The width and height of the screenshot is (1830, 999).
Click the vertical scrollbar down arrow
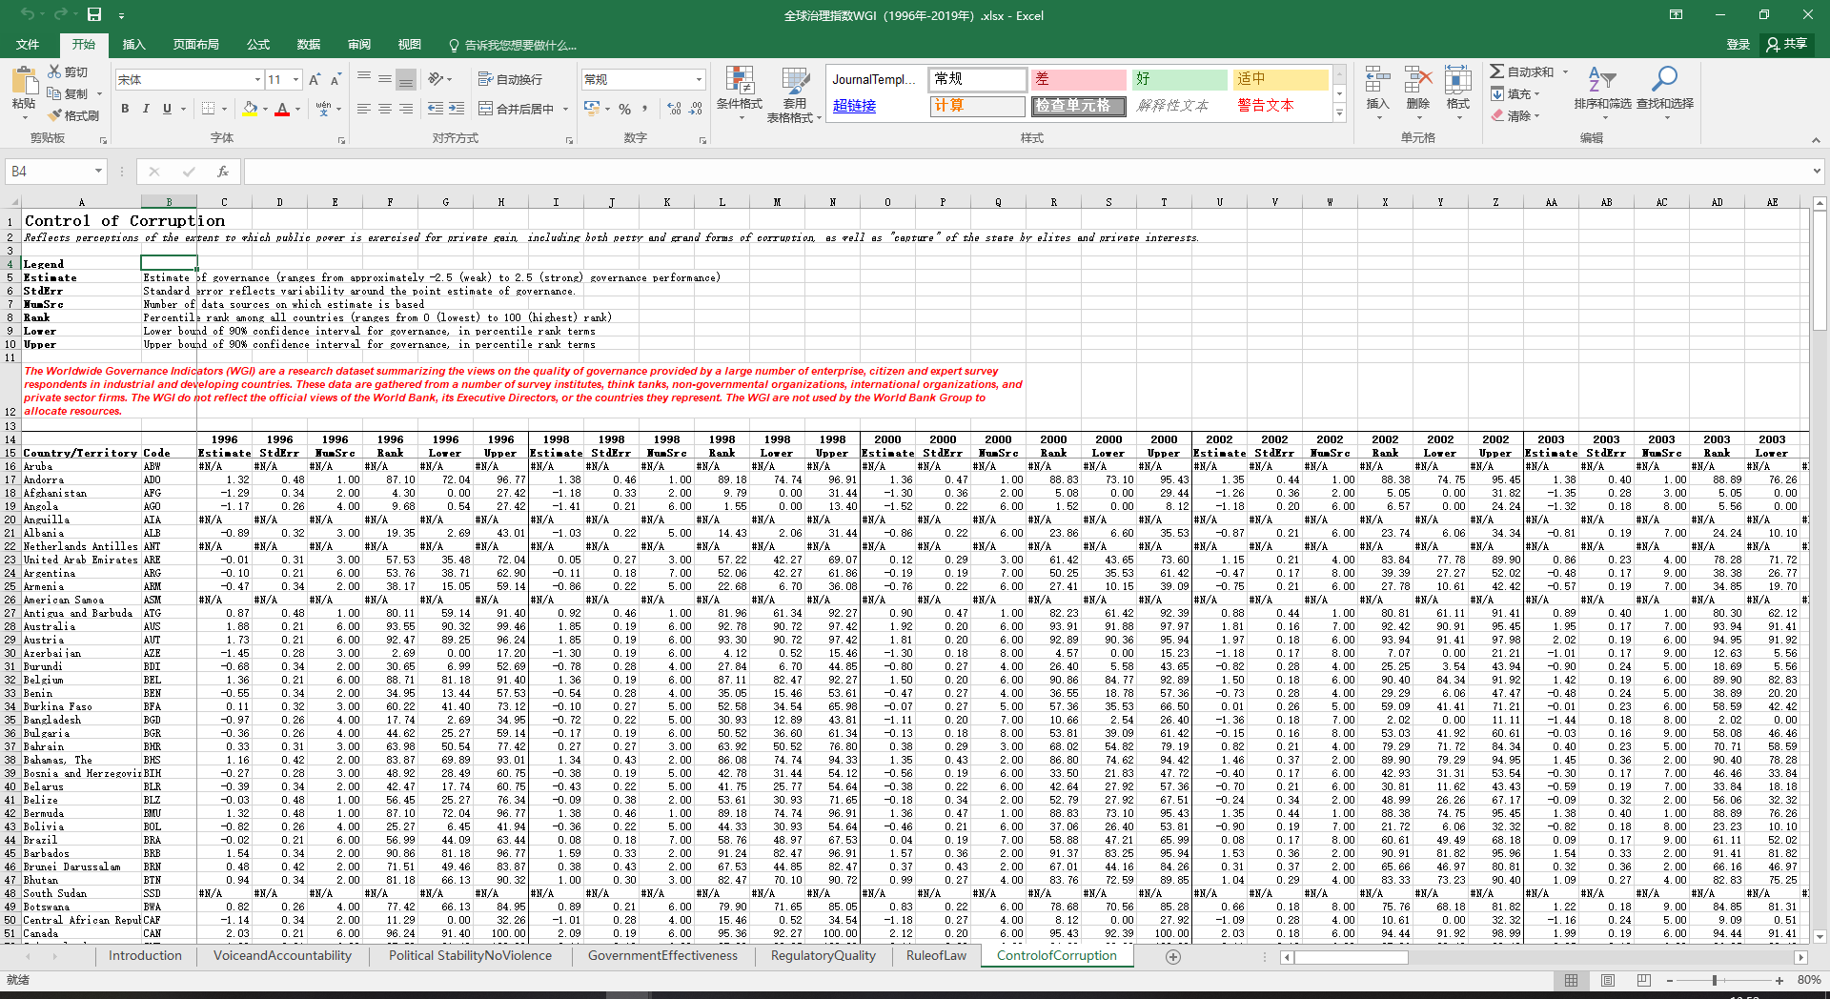tap(1820, 937)
